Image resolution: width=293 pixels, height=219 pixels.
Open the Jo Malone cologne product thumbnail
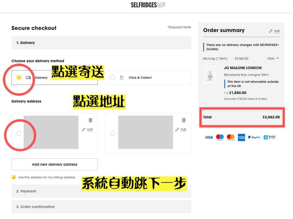(210, 75)
